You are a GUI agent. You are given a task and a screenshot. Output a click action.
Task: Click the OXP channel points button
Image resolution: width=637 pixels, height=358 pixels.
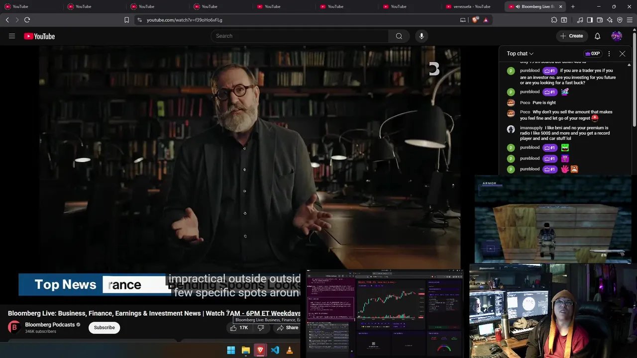592,54
